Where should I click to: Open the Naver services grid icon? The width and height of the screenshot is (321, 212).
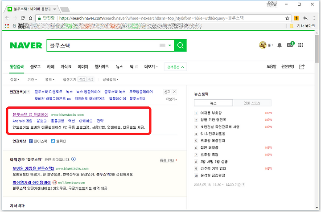click(300, 45)
